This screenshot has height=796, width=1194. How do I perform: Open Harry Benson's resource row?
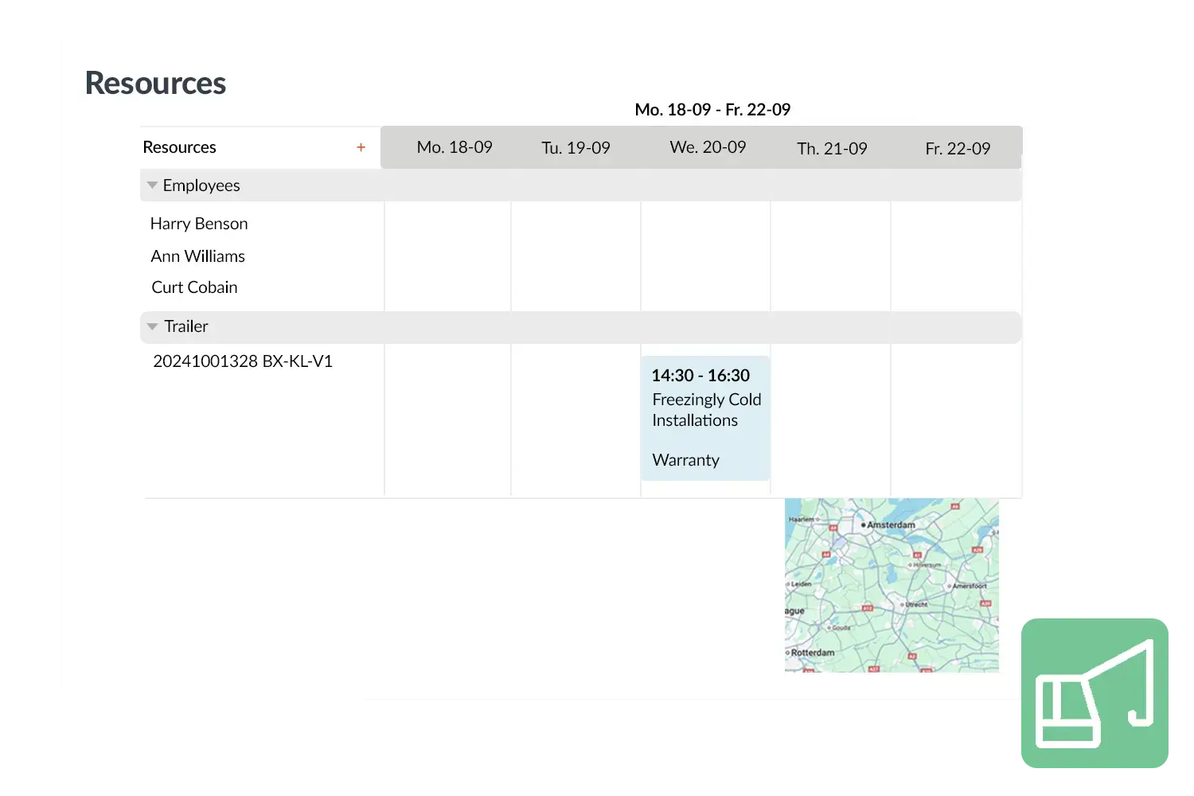(x=199, y=224)
